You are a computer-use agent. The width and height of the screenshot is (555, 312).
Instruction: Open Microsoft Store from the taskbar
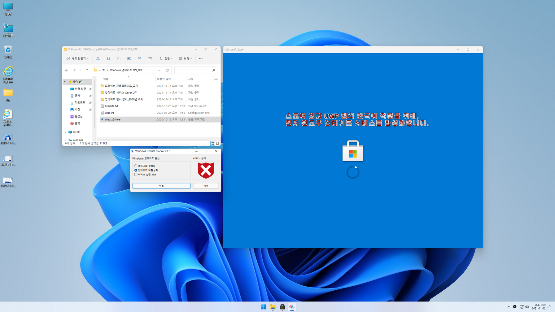(282, 307)
